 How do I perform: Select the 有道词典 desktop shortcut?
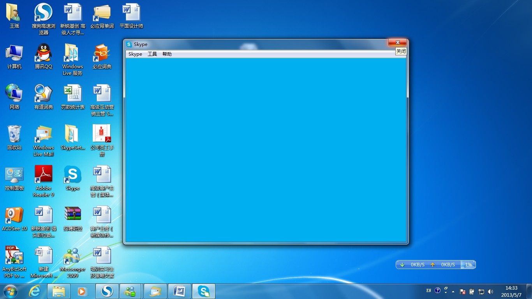click(44, 97)
